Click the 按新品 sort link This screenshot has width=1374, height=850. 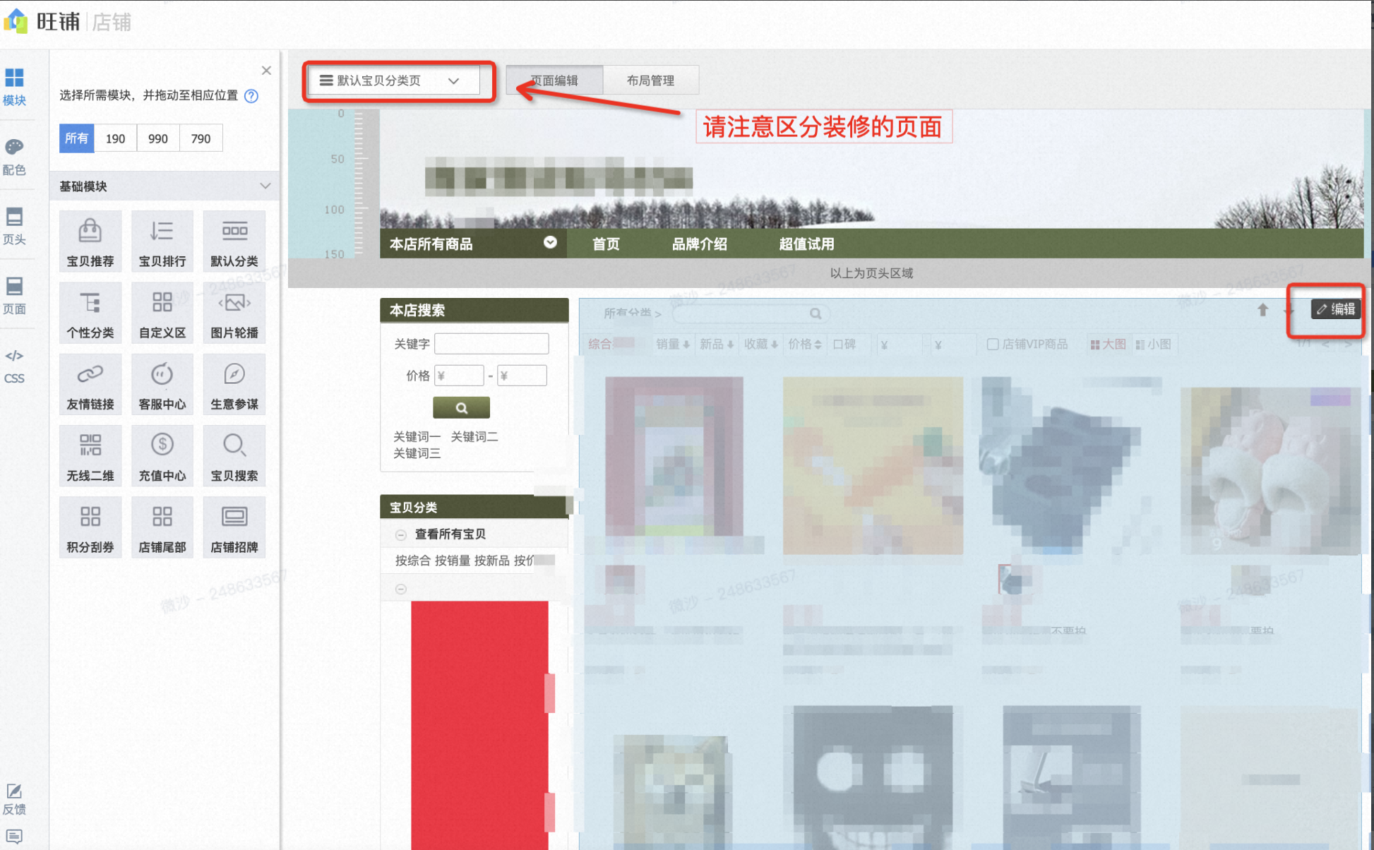click(x=492, y=561)
